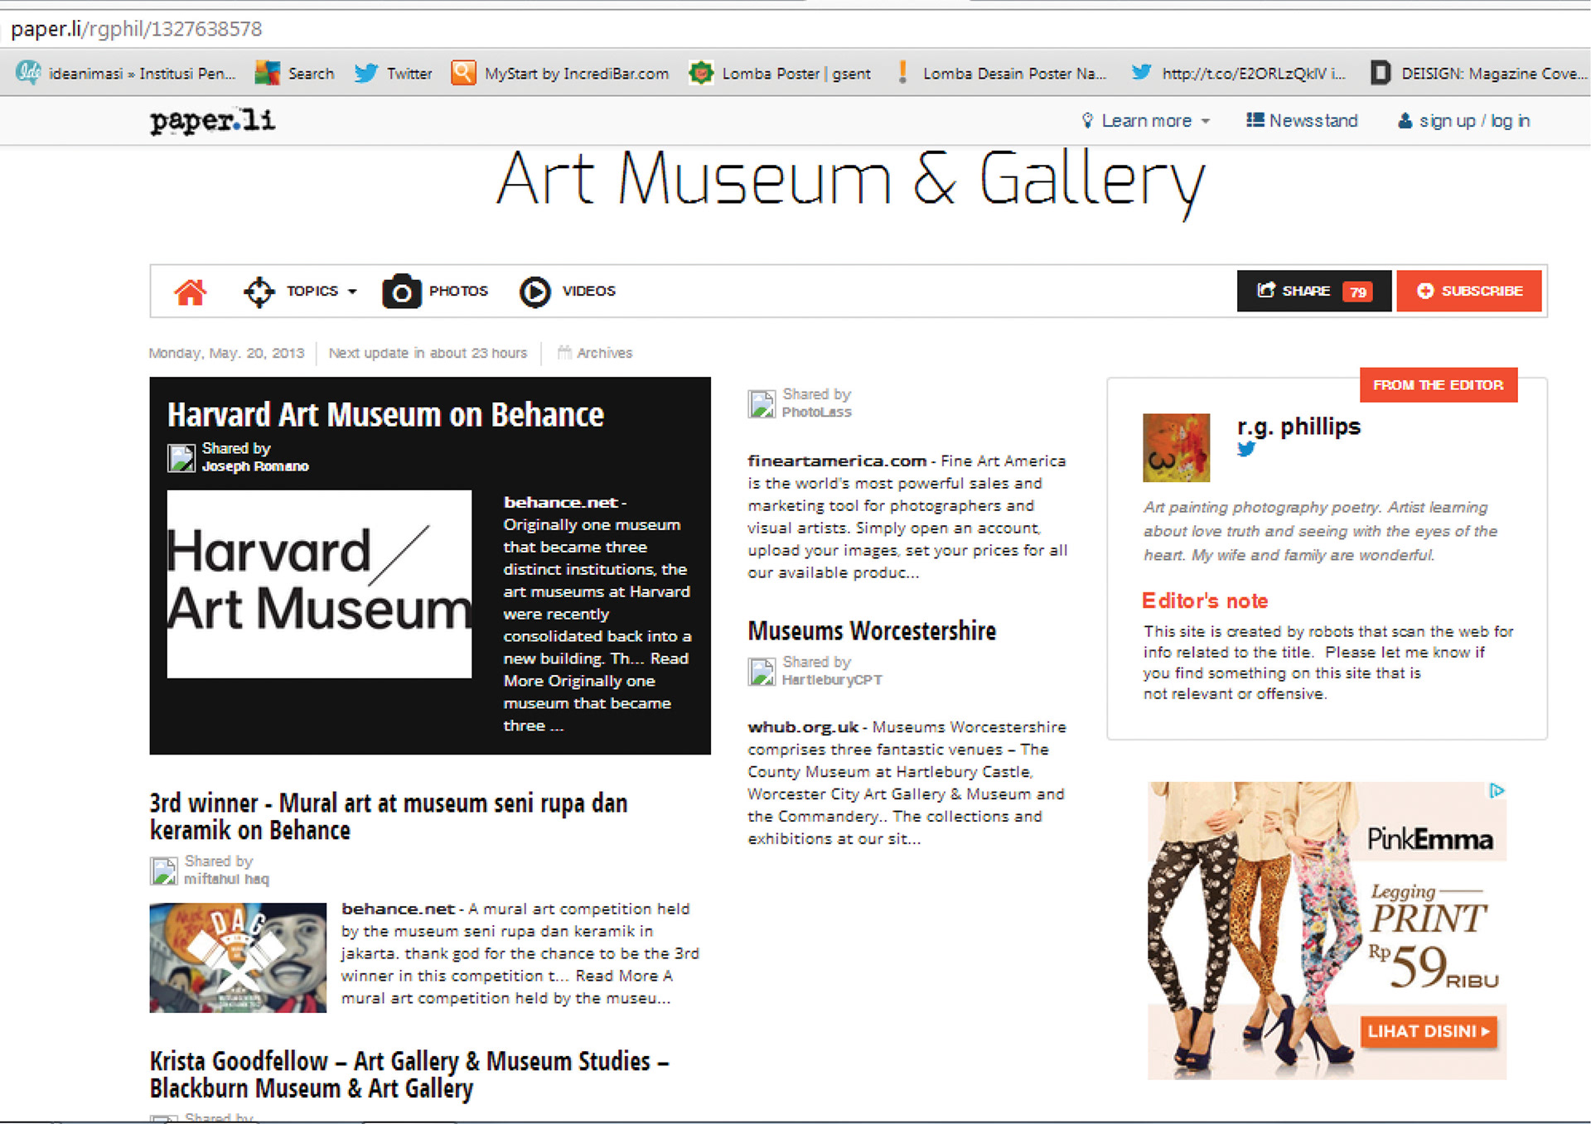Click the browser address bar
The image size is (1591, 1124).
coord(795,29)
